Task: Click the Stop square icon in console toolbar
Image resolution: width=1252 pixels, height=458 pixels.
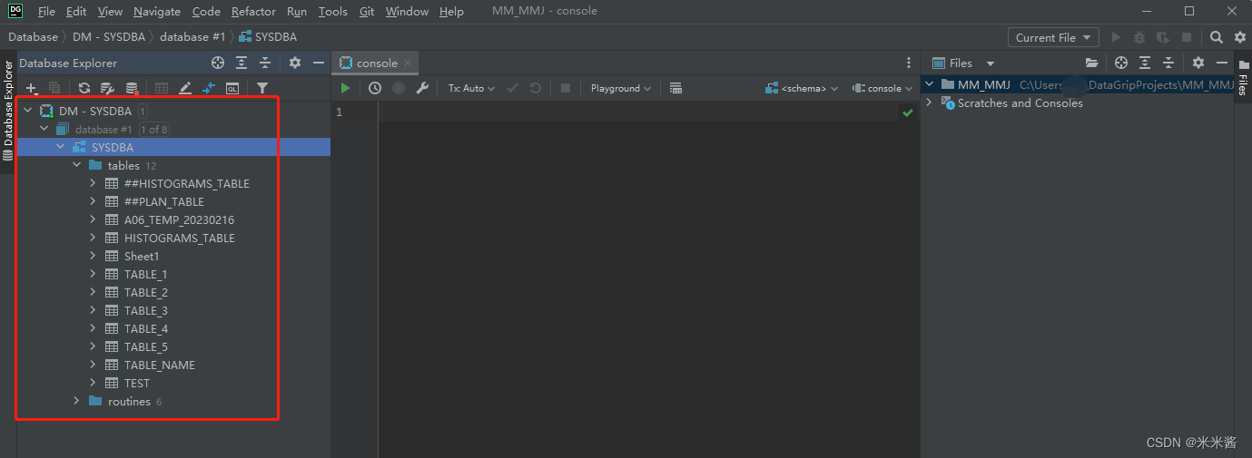Action: (566, 88)
